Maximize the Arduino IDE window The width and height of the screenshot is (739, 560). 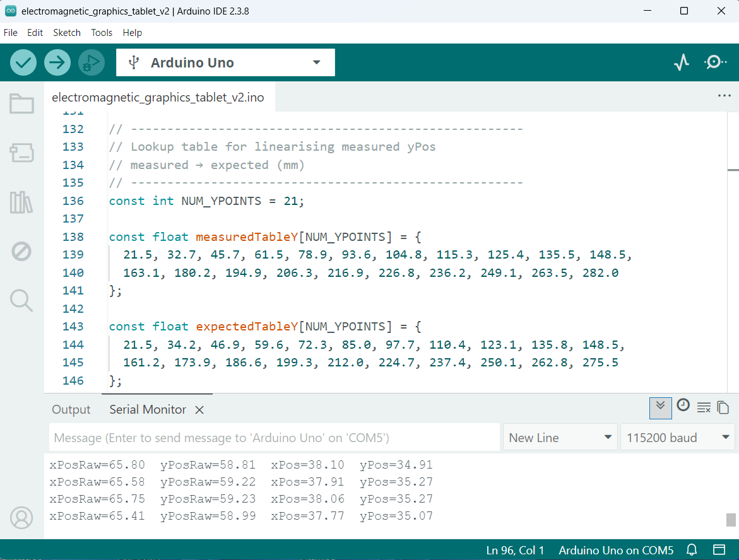(684, 10)
